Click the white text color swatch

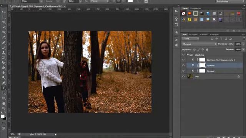130,1
